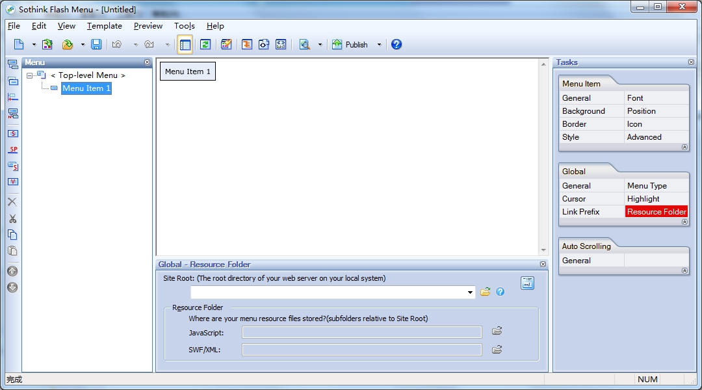Open the File menu
Viewport: 702px width, 390px height.
pyautogui.click(x=14, y=26)
